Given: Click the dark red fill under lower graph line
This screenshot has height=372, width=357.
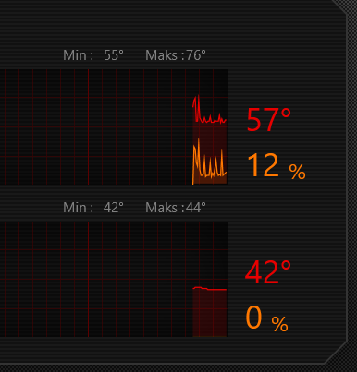Looking at the screenshot, I should coord(210,313).
